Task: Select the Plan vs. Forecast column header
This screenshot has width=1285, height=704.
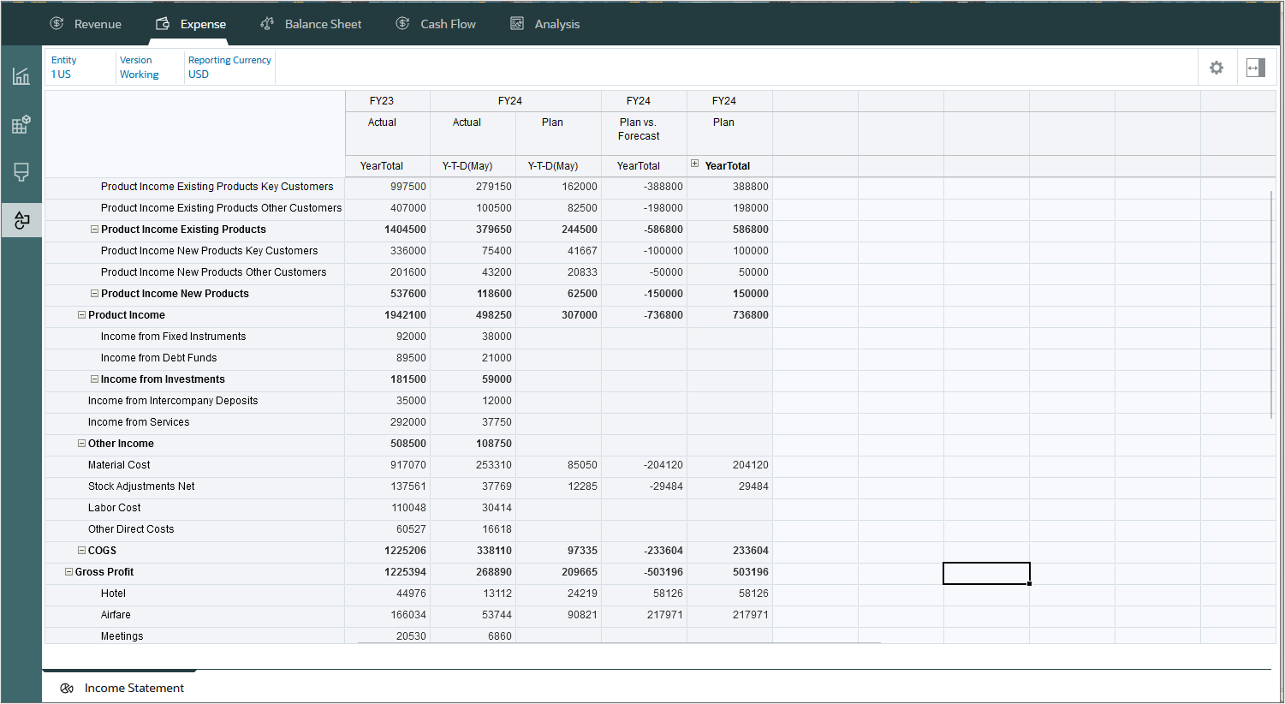Action: pos(644,134)
